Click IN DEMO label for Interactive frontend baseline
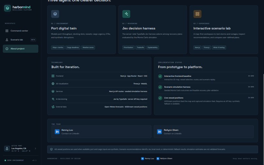Viewport: 264px width, 165px height. pos(251,76)
